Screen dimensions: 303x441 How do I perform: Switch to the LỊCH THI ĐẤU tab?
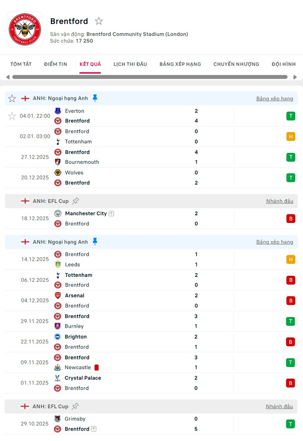[x=130, y=64]
